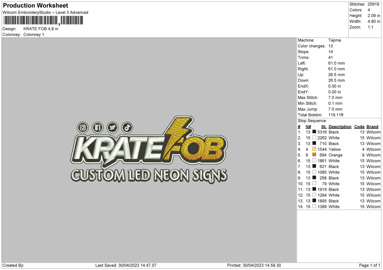
Task: Click the black swatch for stop 7
Action: [314, 166]
